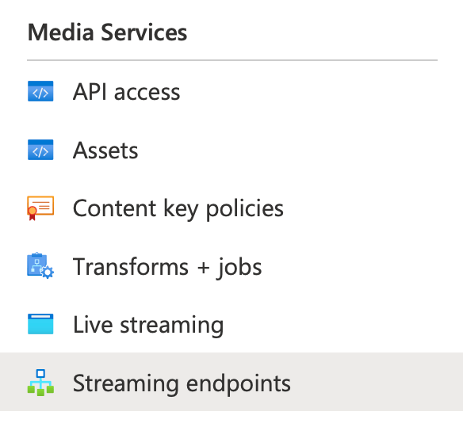Screen dimensions: 463x423
Task: Click the API access code icon
Action: [x=40, y=91]
